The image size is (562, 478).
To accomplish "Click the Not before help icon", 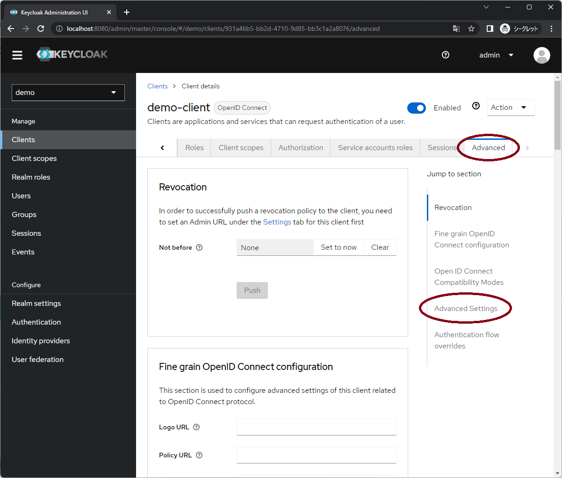I will [x=199, y=247].
